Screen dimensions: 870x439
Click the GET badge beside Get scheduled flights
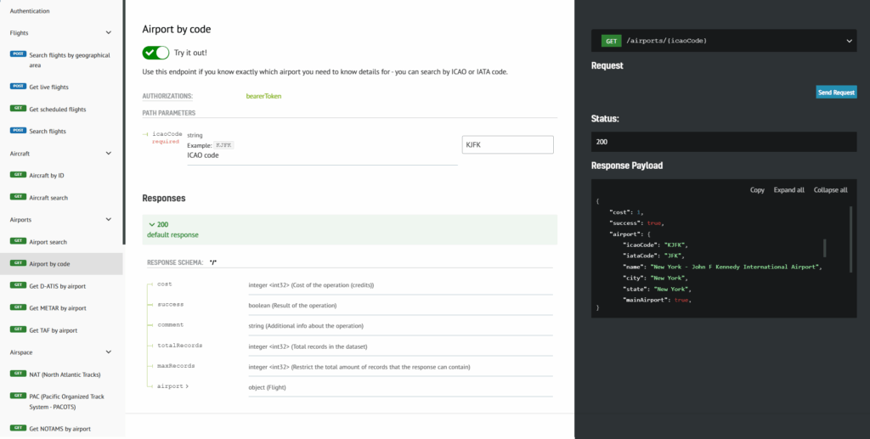[x=18, y=109]
